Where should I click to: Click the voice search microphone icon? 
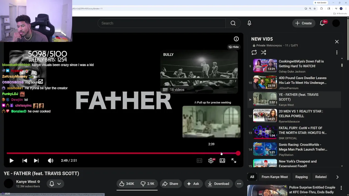tap(249, 23)
